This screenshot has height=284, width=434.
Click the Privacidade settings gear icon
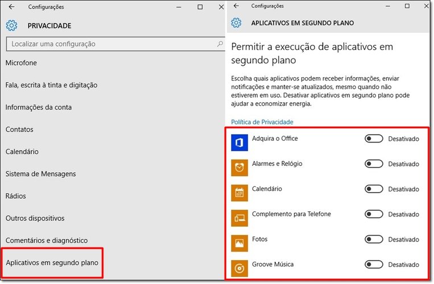[11, 26]
